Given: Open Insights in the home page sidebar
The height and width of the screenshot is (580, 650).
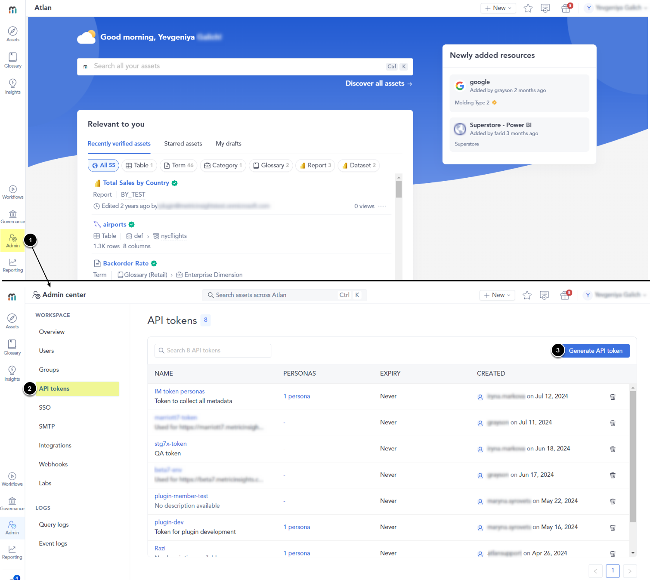Looking at the screenshot, I should [x=13, y=86].
